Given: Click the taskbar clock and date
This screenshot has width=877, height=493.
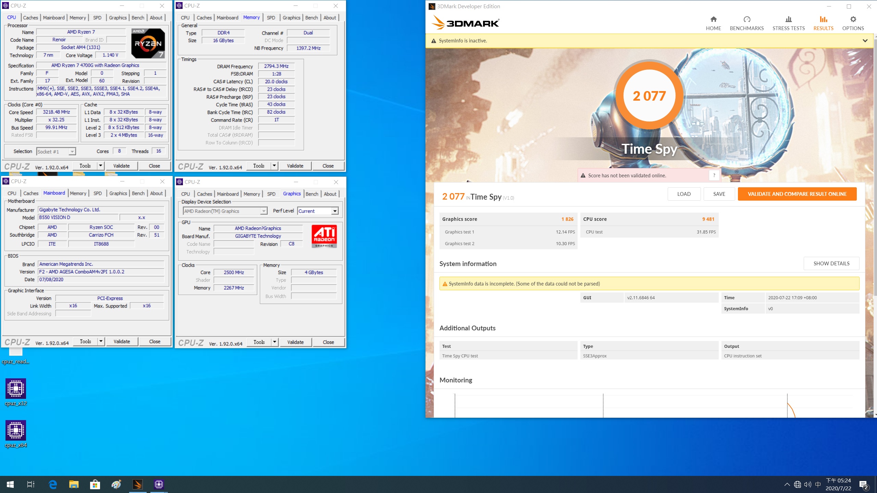Looking at the screenshot, I should click(838, 484).
